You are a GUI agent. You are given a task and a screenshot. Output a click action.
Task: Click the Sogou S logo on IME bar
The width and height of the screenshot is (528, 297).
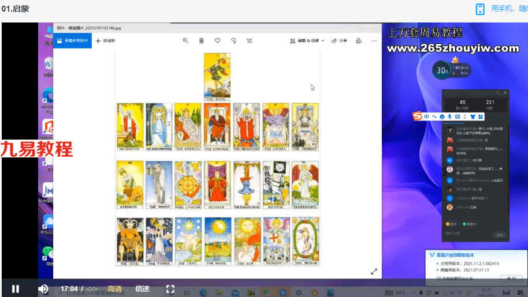[417, 116]
